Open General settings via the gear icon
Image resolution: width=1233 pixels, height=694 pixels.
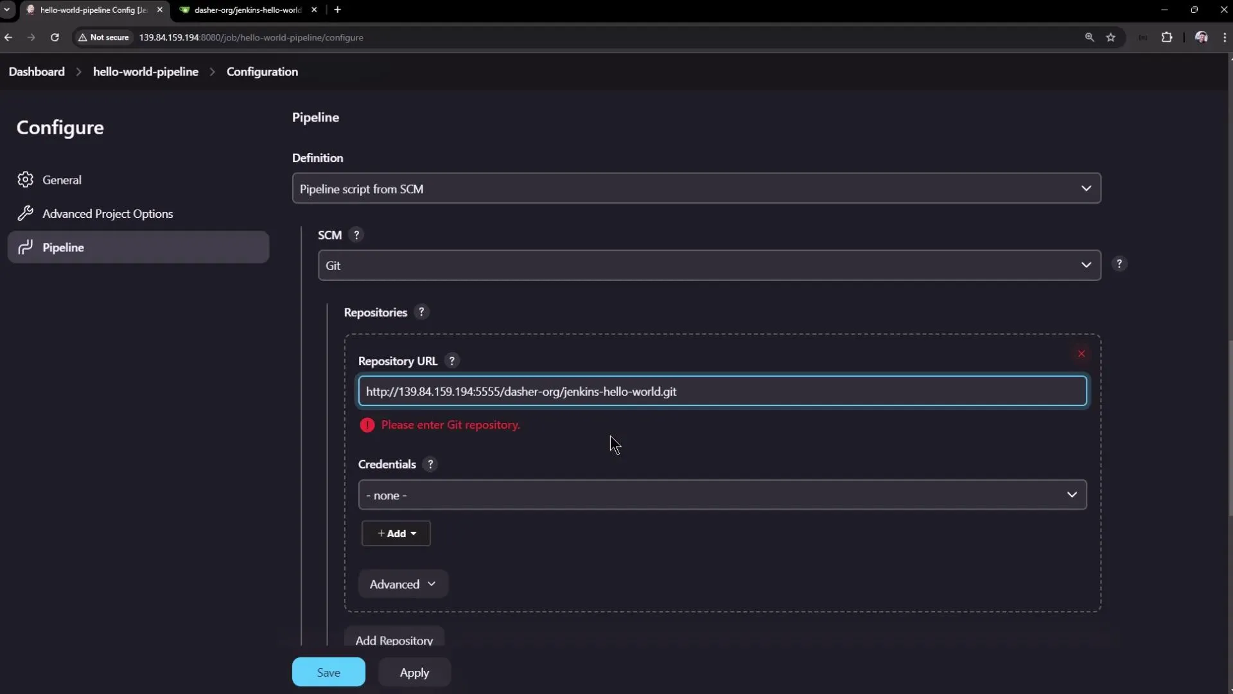[26, 179]
